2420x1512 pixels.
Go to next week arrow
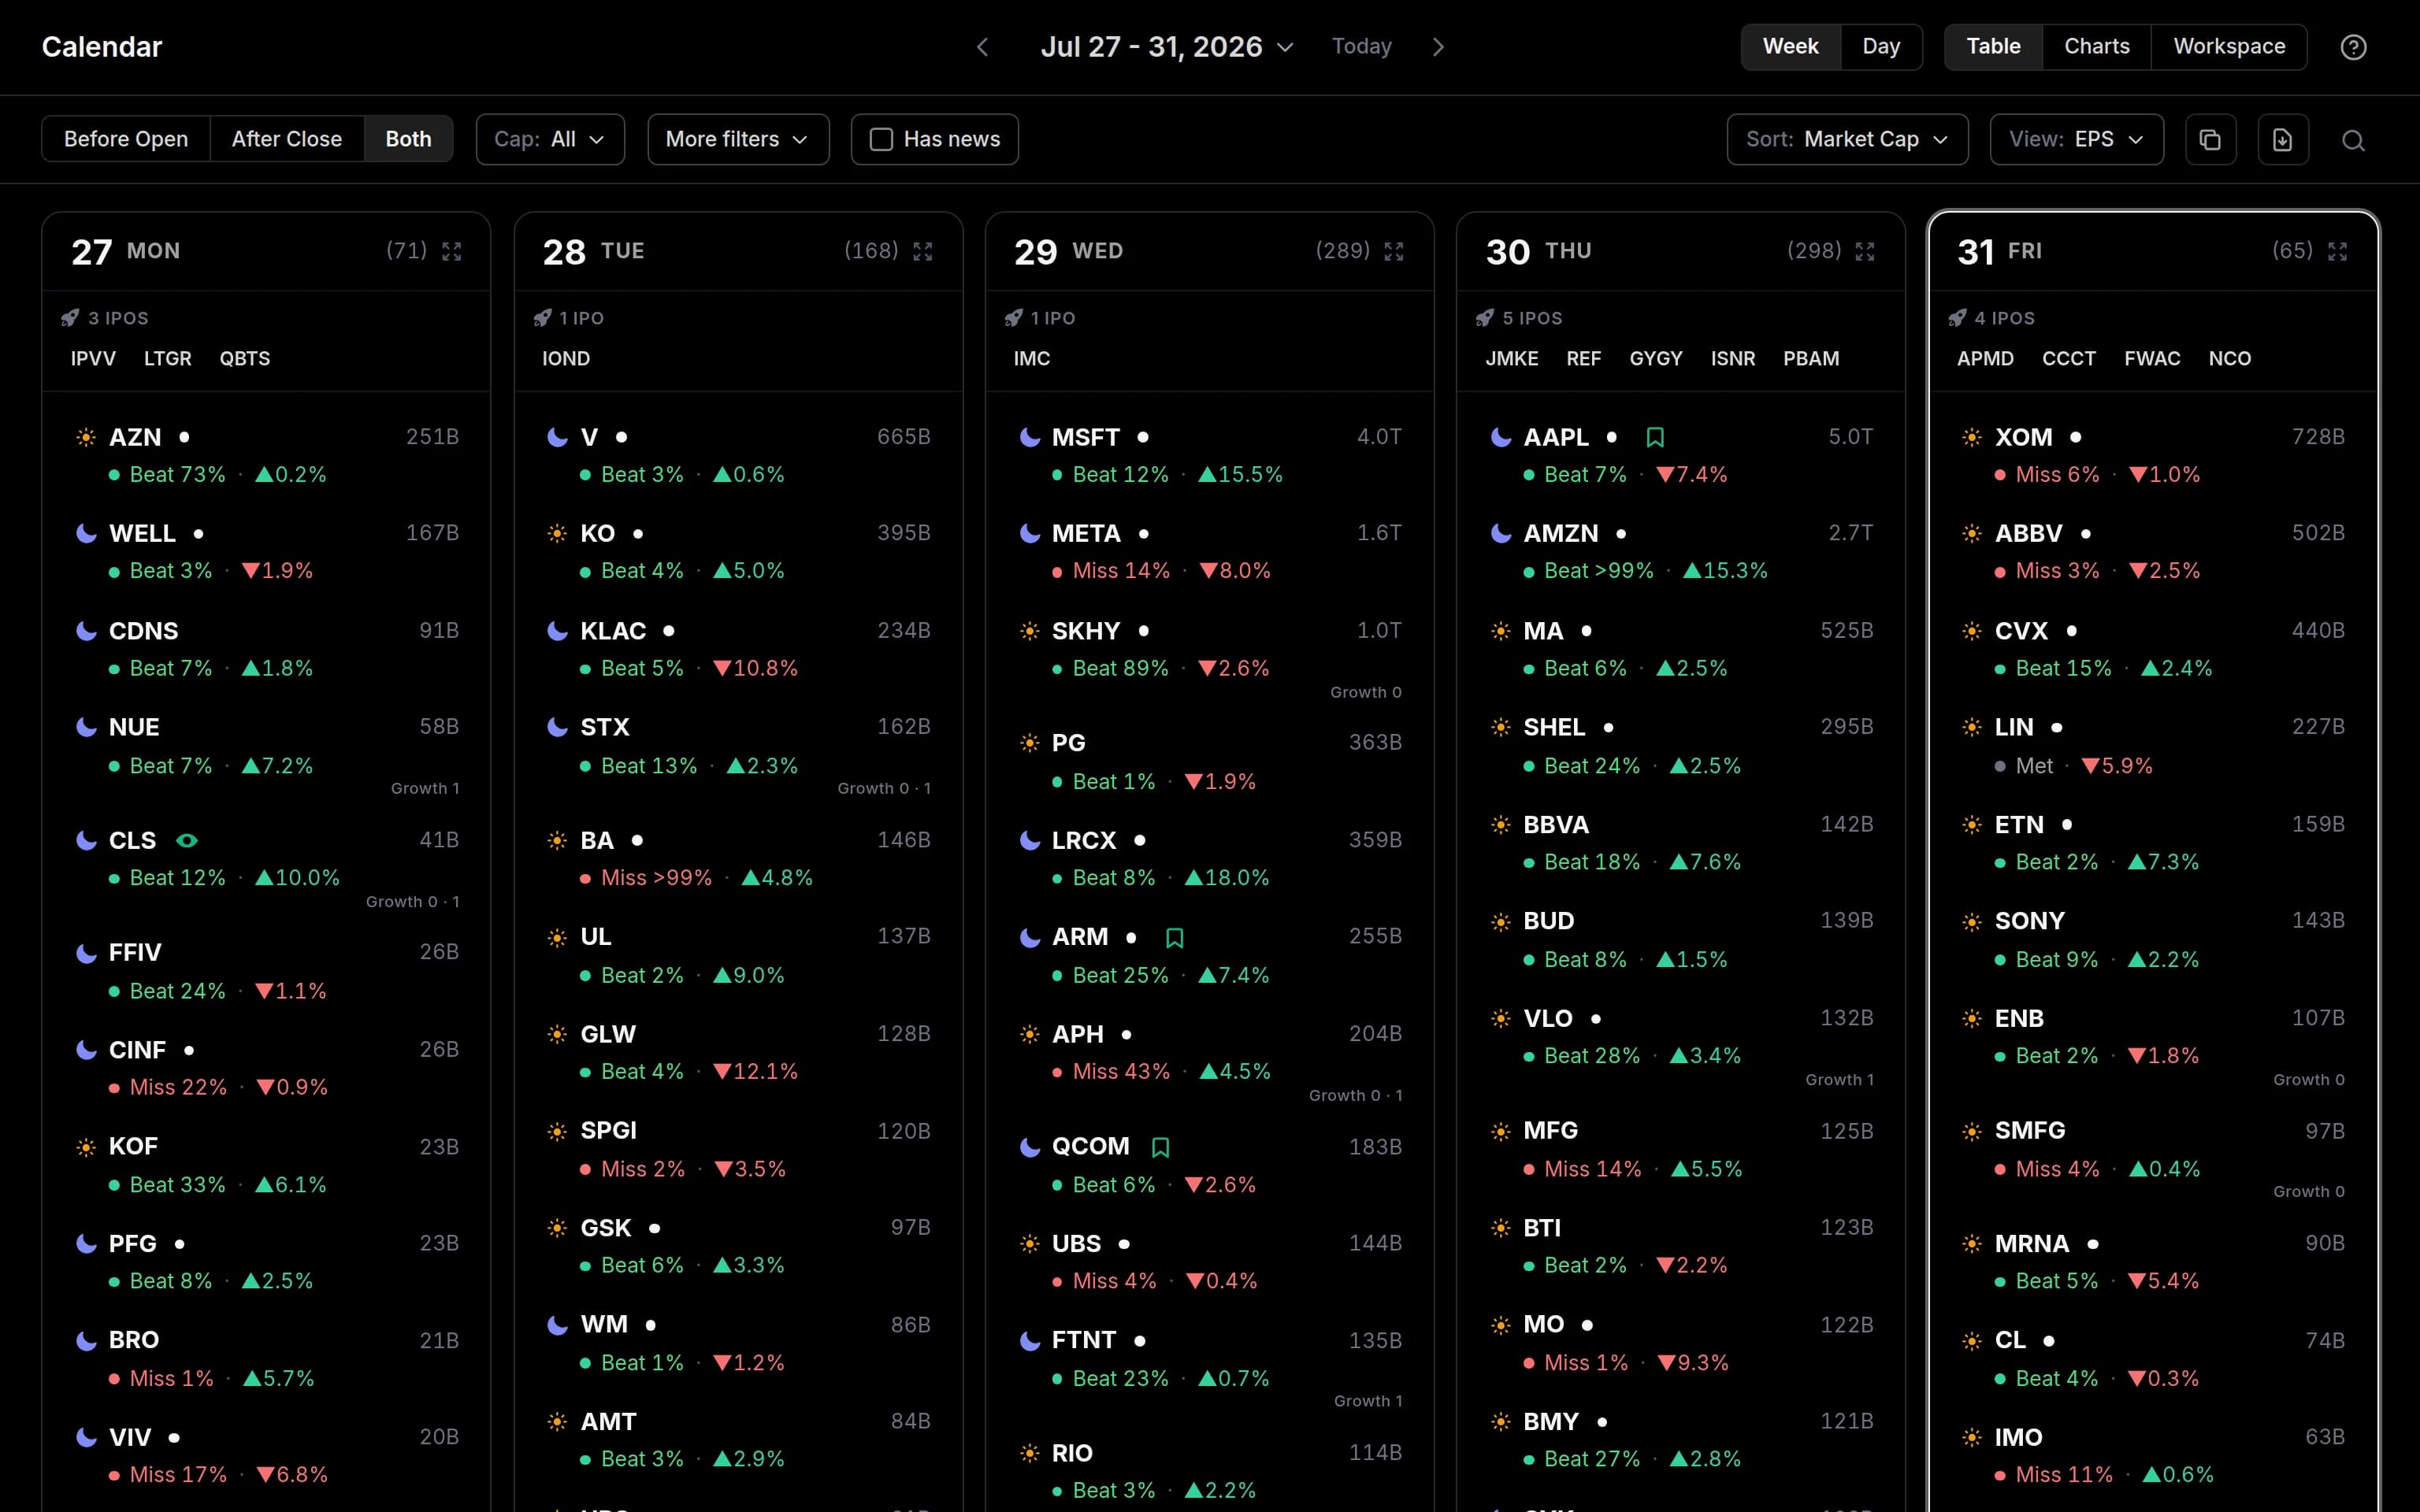tap(1438, 47)
